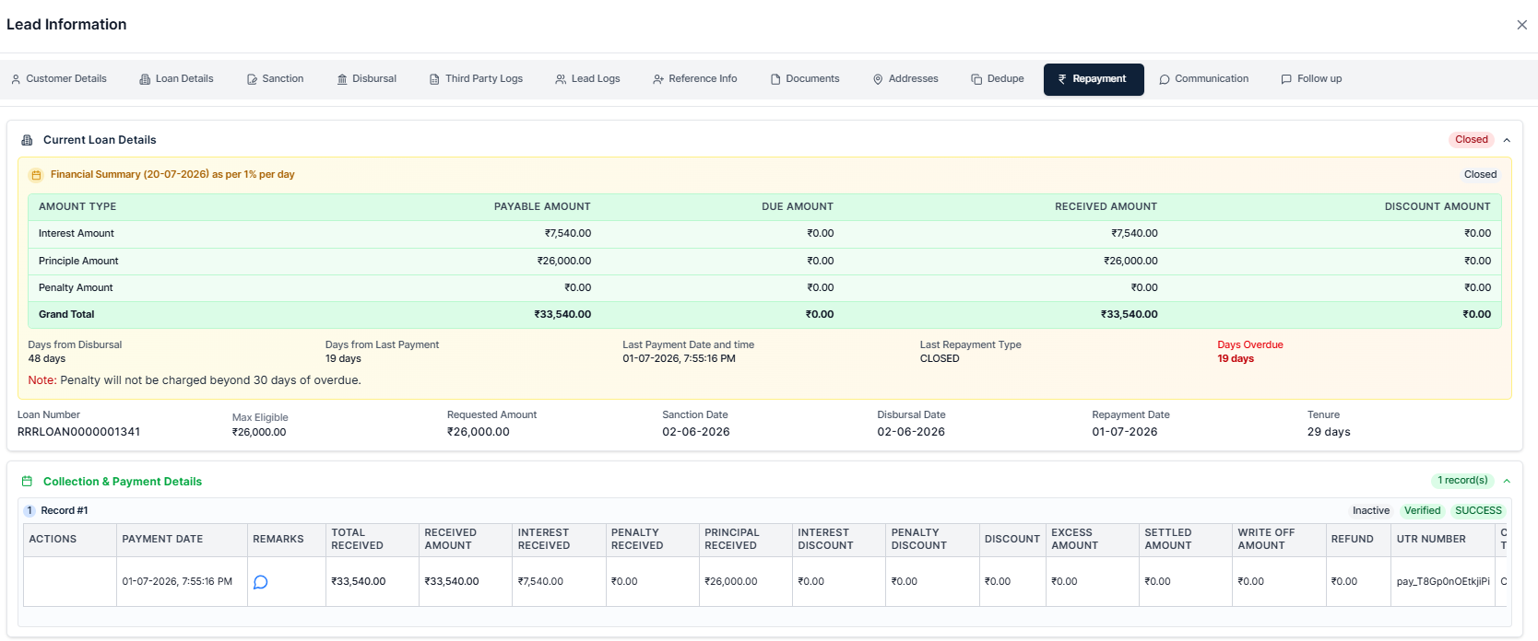Open the Follow up tab
Image resolution: width=1538 pixels, height=641 pixels.
pyautogui.click(x=1311, y=79)
